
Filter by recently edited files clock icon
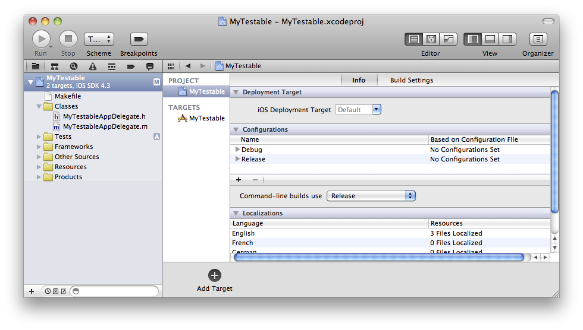coord(48,291)
